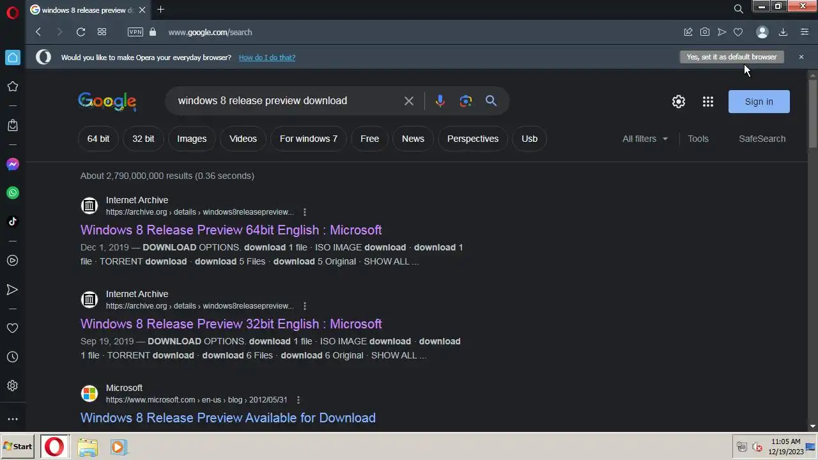The width and height of the screenshot is (818, 460).
Task: Click Yes, set it as default browser
Action: pos(732,57)
